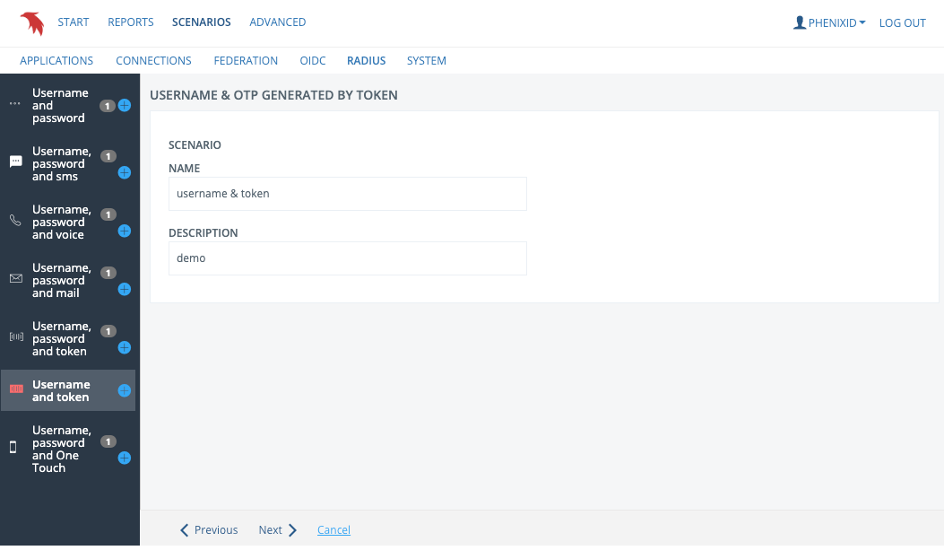This screenshot has height=559, width=944.
Task: Open the OIDC tab
Action: (312, 61)
